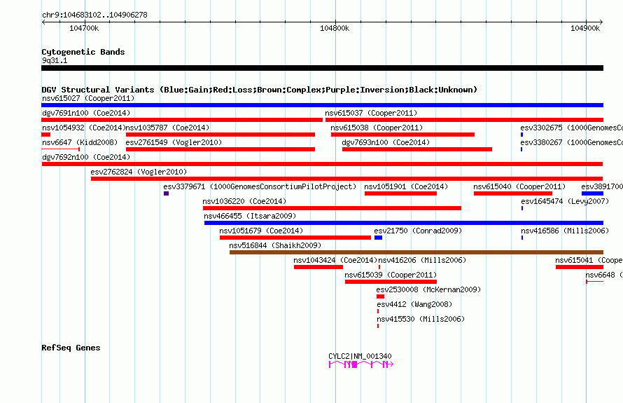Select the esv3379671 purple inversion marker
This screenshot has width=623, height=403.
166,193
